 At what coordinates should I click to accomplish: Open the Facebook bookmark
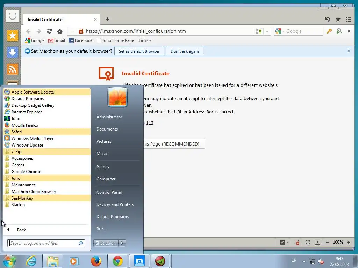coord(81,40)
